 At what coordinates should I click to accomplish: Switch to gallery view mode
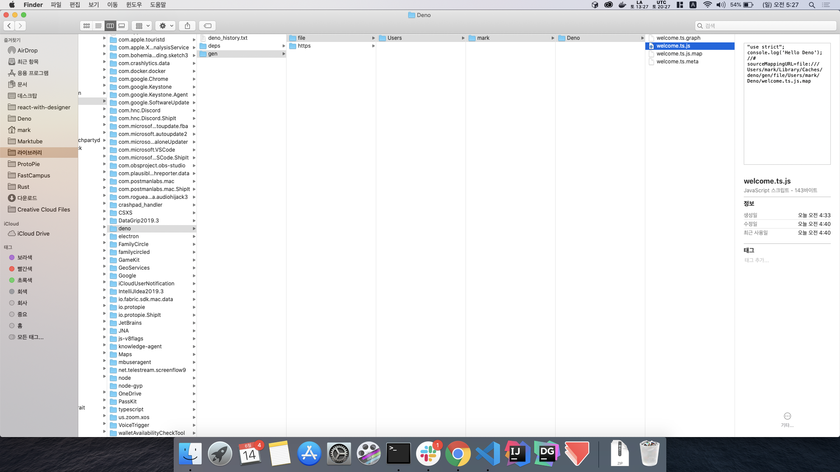coord(122,26)
